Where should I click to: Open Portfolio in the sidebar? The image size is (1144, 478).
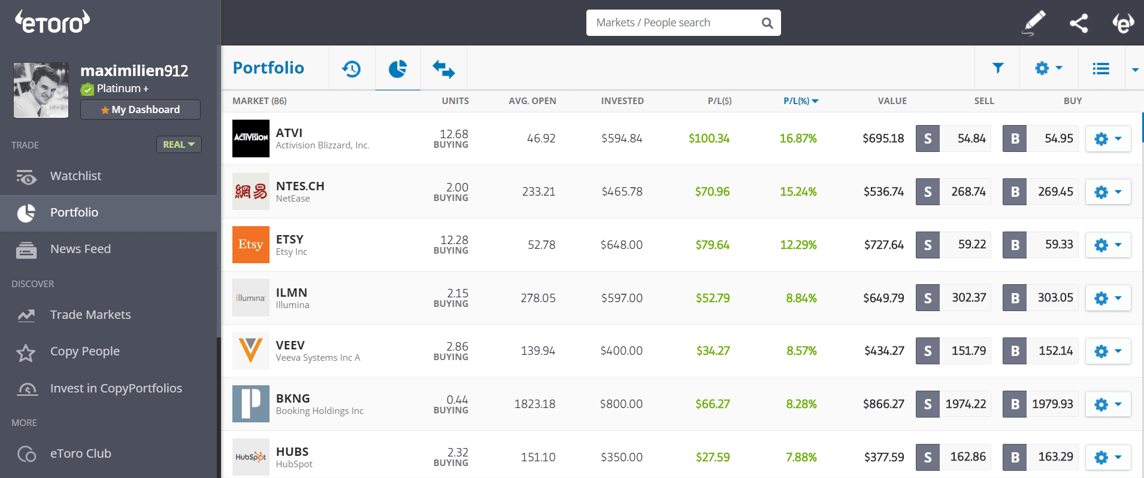click(x=108, y=212)
